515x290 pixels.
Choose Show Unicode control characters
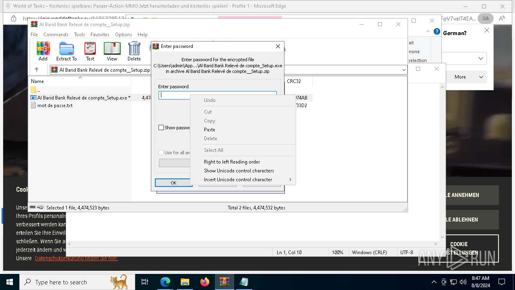(243, 171)
